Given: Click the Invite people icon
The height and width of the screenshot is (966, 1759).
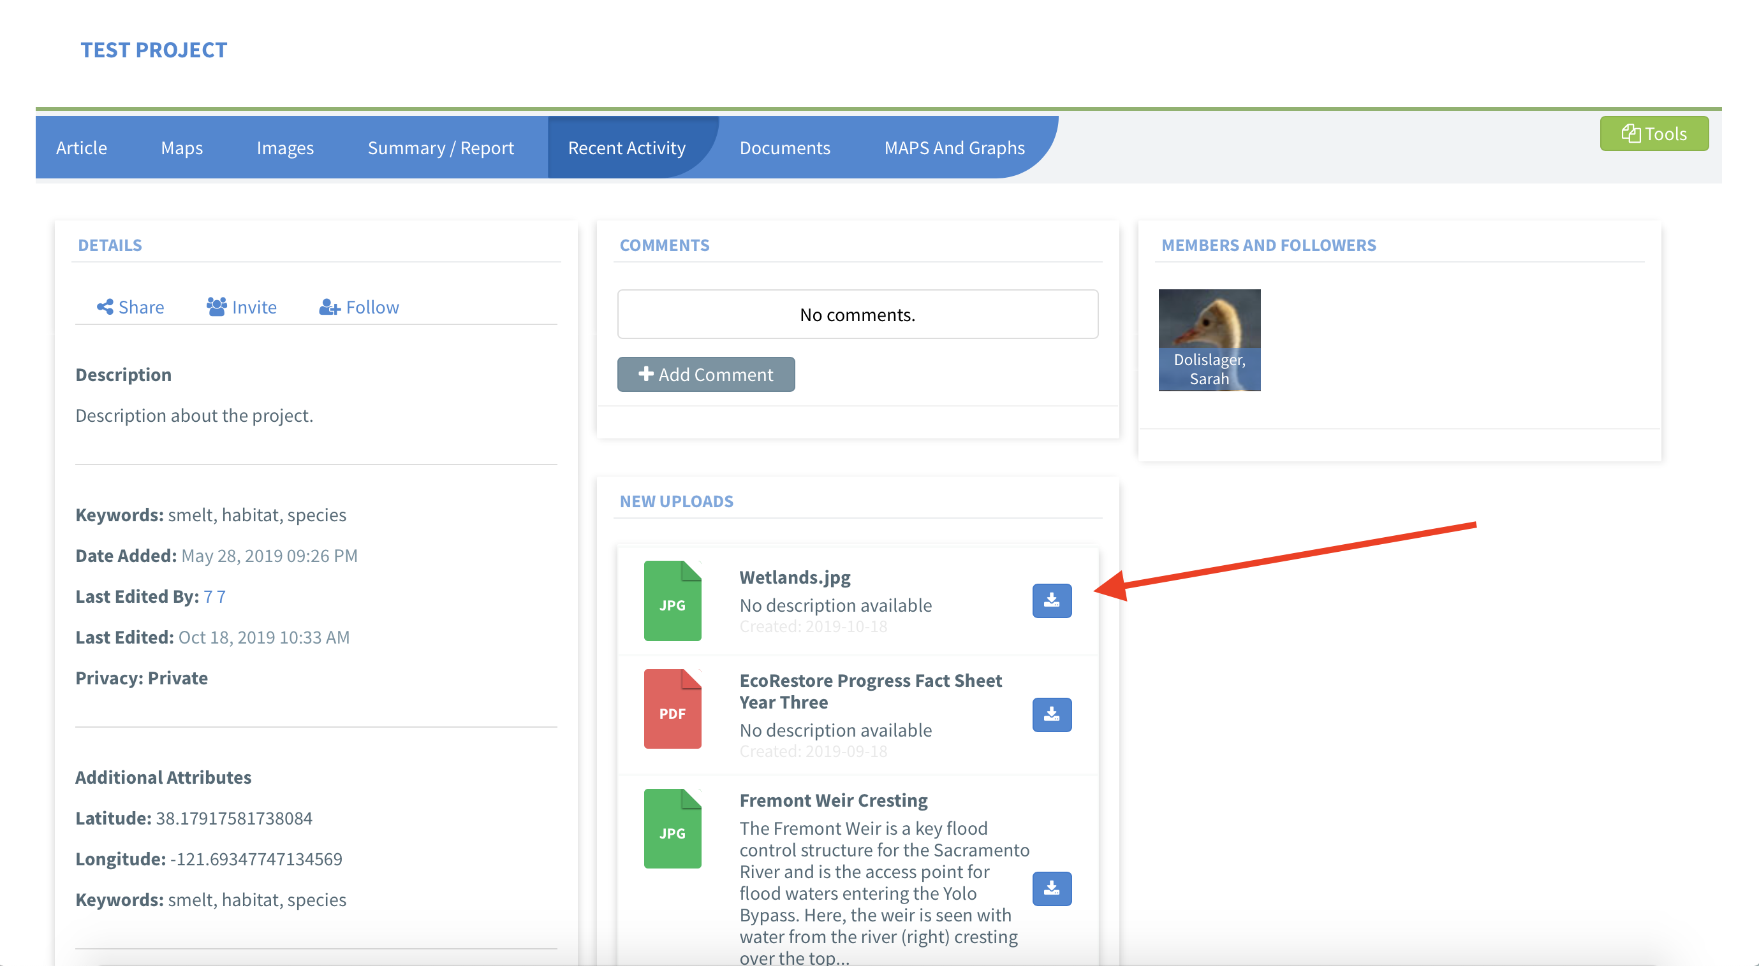Looking at the screenshot, I should coord(216,307).
